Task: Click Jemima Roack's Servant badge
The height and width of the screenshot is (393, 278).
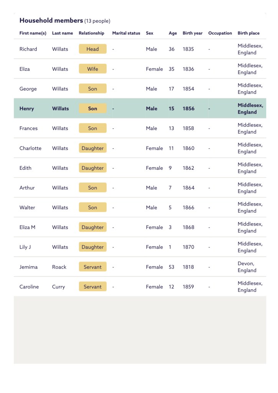Action: (92, 267)
